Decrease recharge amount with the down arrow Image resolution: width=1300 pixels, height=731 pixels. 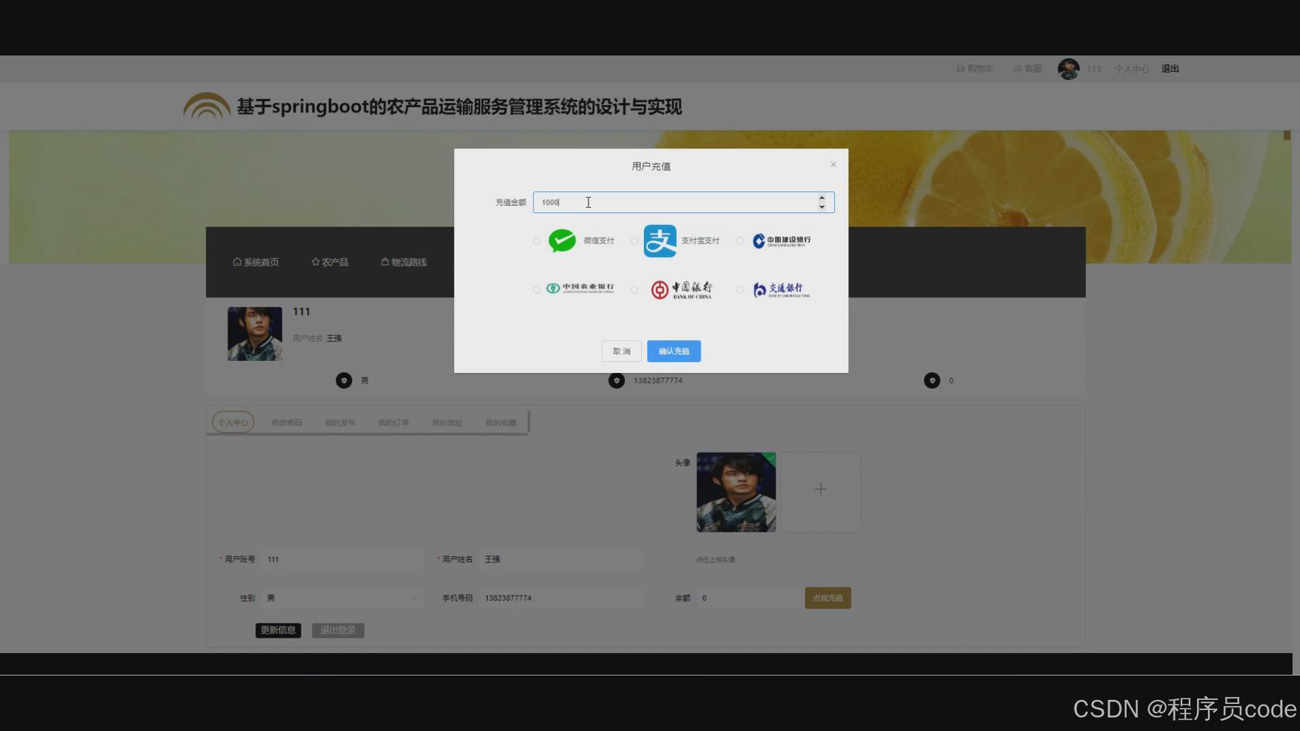[821, 207]
